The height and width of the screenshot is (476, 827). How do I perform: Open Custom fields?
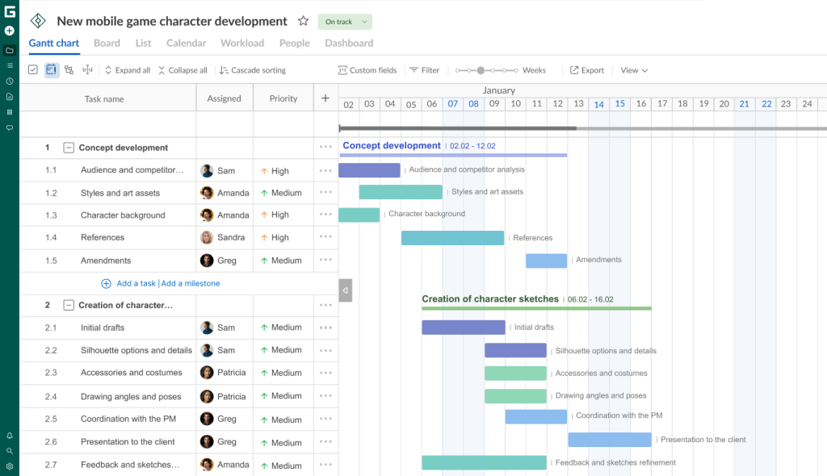tap(367, 70)
